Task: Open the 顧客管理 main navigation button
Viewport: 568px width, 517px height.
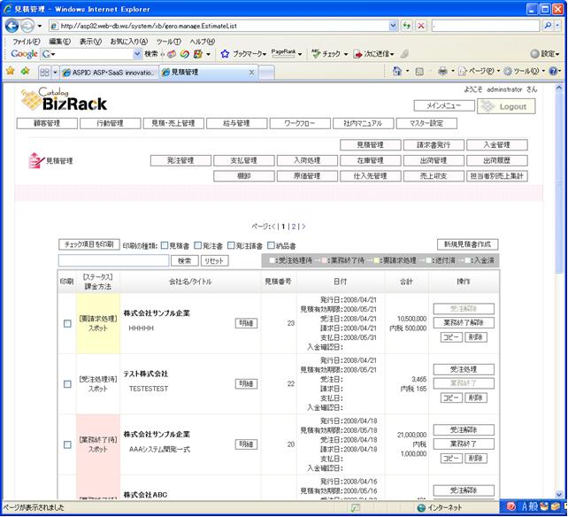Action: 47,123
